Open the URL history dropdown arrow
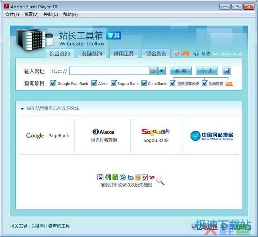 point(162,71)
